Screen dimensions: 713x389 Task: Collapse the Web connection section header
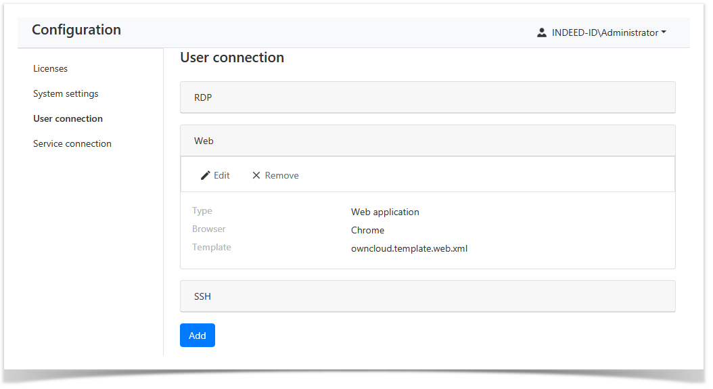428,141
